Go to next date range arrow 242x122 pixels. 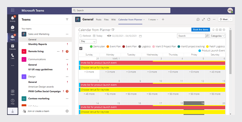(x=110, y=36)
